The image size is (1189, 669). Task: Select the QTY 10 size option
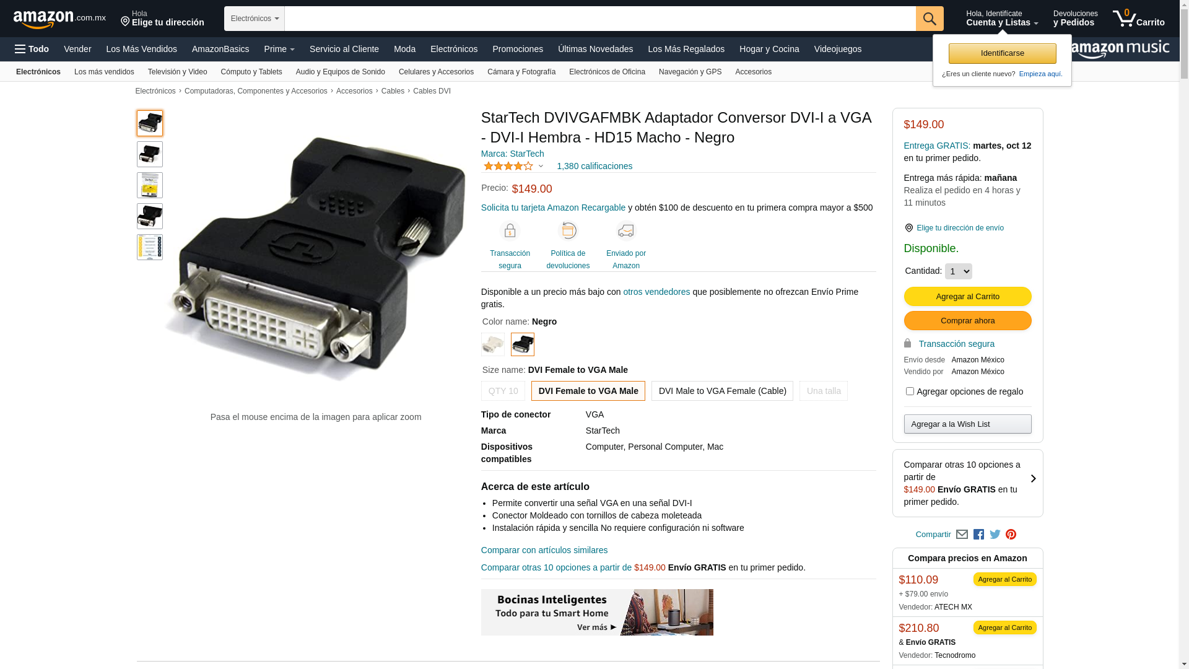click(503, 391)
